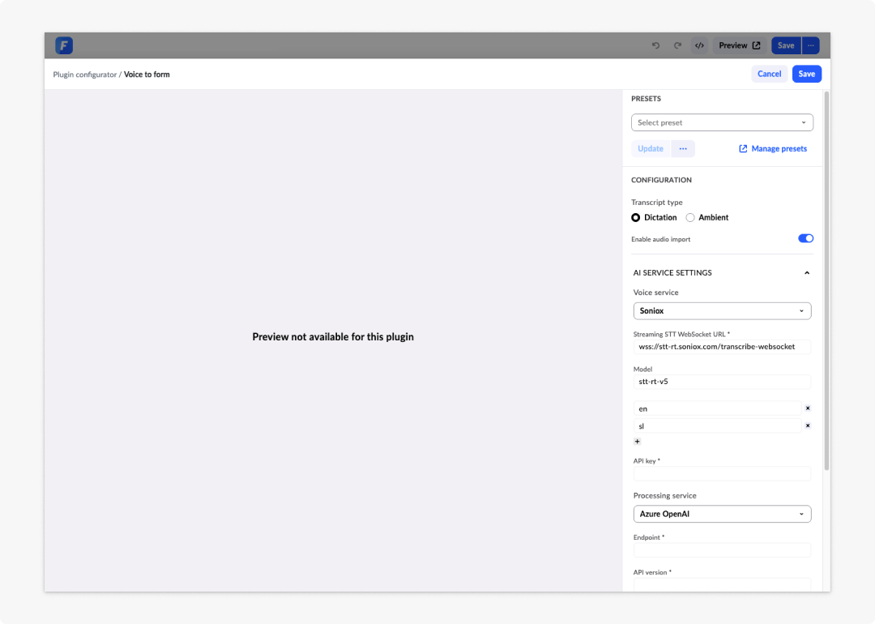The image size is (875, 624).
Task: Click Save in the top gray toolbar
Action: pyautogui.click(x=786, y=45)
